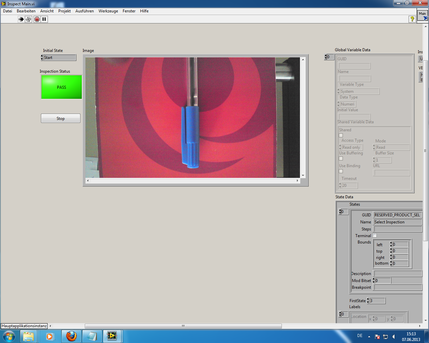Open Windows Explorer from the taskbar
This screenshot has height=343, width=429.
click(x=29, y=336)
